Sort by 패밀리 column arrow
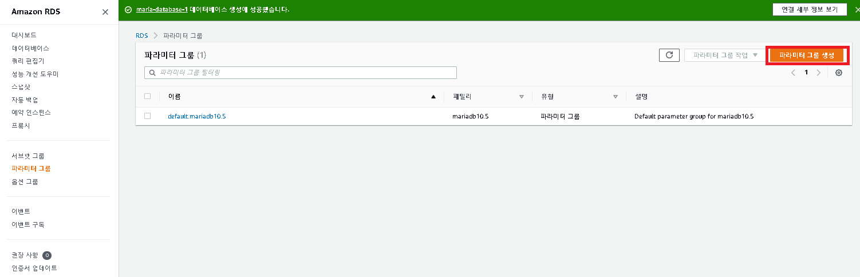Screen dimensions: 860x277 tap(522, 97)
